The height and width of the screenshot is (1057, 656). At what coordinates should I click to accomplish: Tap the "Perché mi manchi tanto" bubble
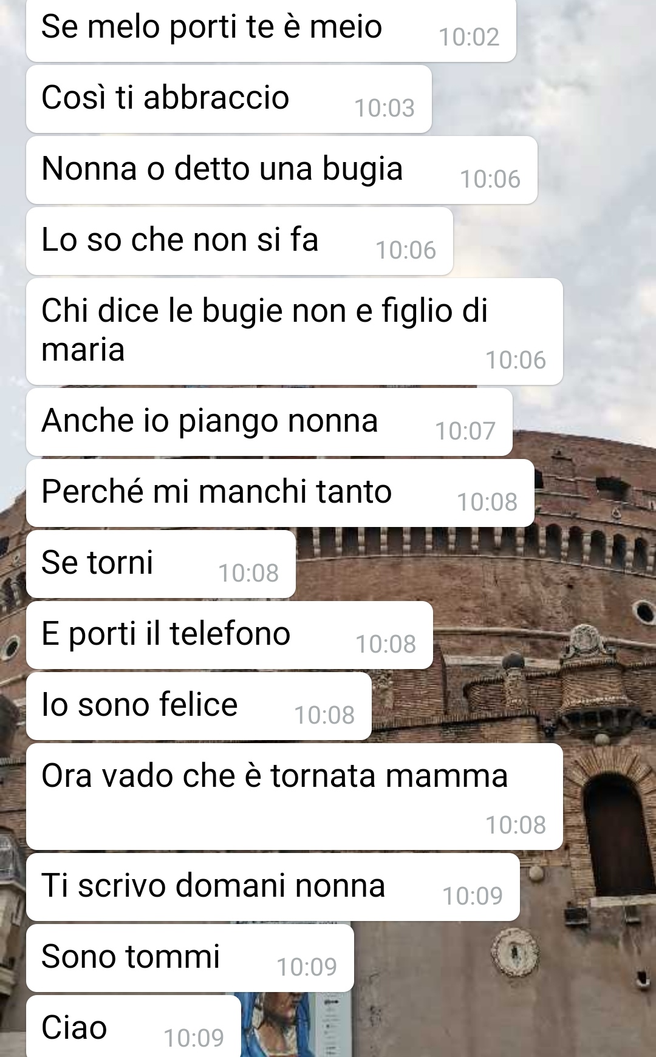[x=280, y=493]
